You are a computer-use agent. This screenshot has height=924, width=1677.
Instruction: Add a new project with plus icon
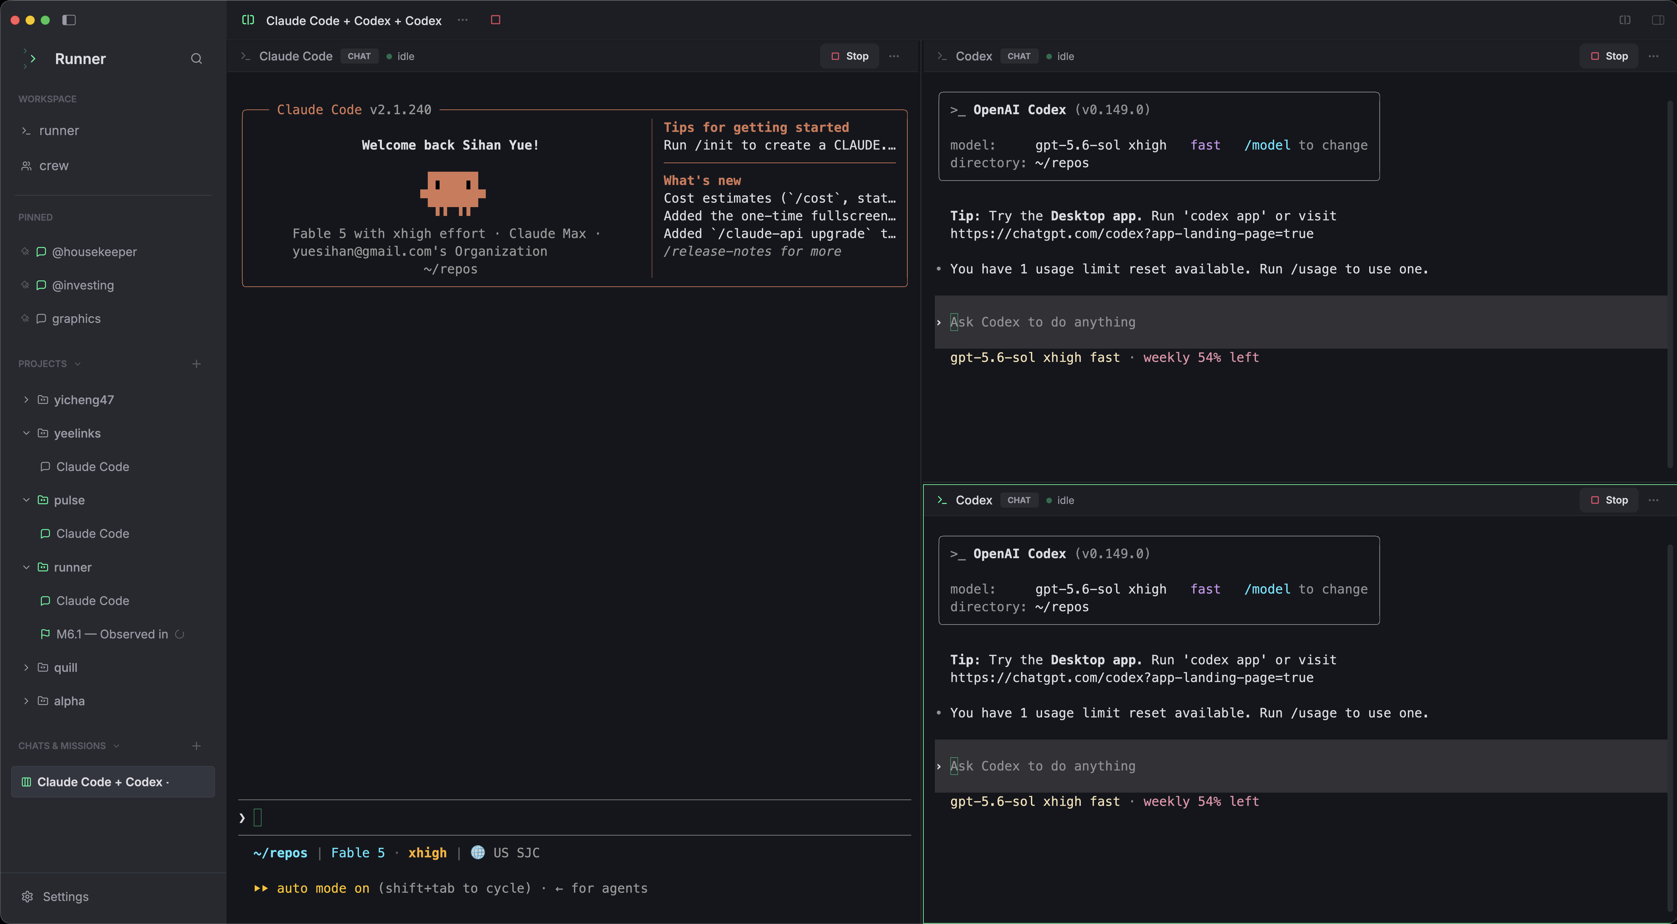pos(196,364)
